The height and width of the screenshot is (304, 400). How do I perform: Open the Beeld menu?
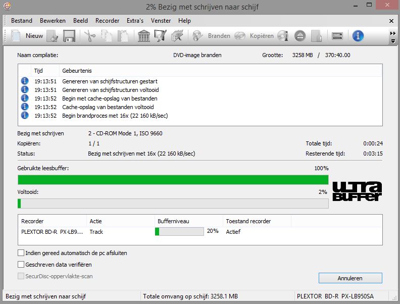80,21
